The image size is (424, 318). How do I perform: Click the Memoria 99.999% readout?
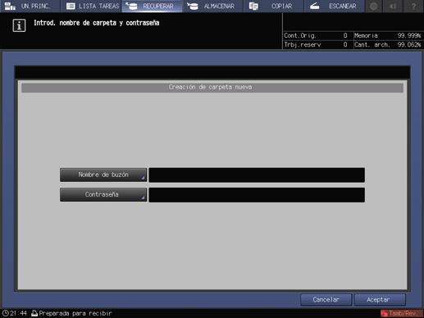click(388, 35)
